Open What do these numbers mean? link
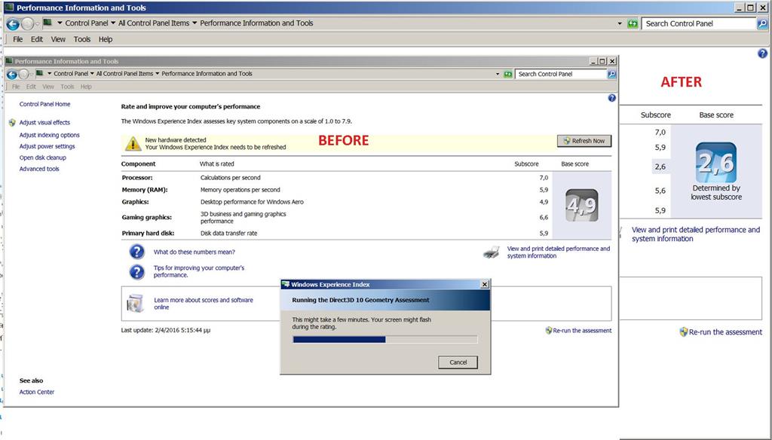This screenshot has width=772, height=440. point(195,252)
